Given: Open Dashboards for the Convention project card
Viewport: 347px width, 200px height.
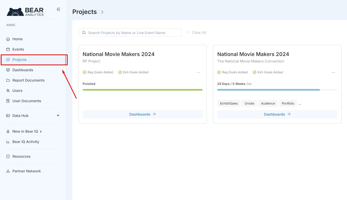Looking at the screenshot, I should 277,114.
